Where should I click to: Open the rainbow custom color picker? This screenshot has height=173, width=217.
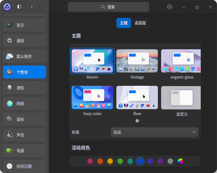tap(180, 161)
